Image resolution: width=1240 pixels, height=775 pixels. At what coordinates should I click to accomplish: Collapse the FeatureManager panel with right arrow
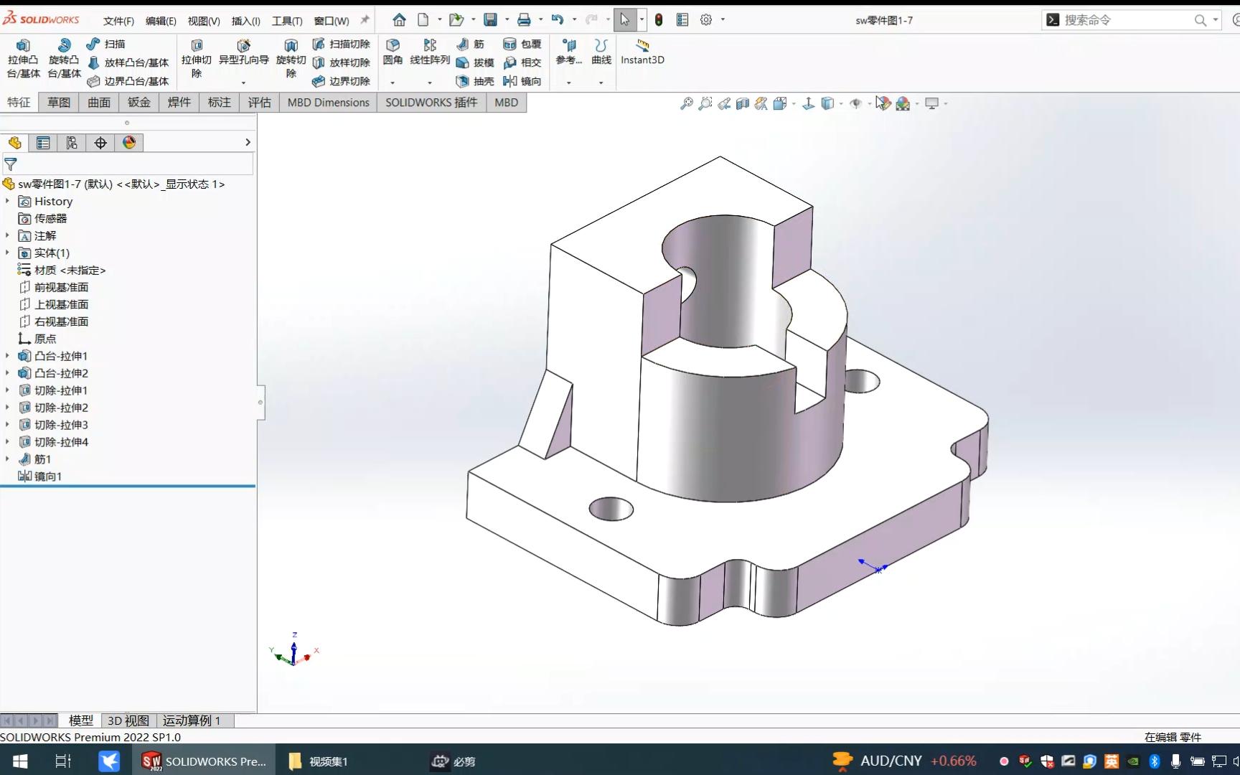click(x=247, y=142)
